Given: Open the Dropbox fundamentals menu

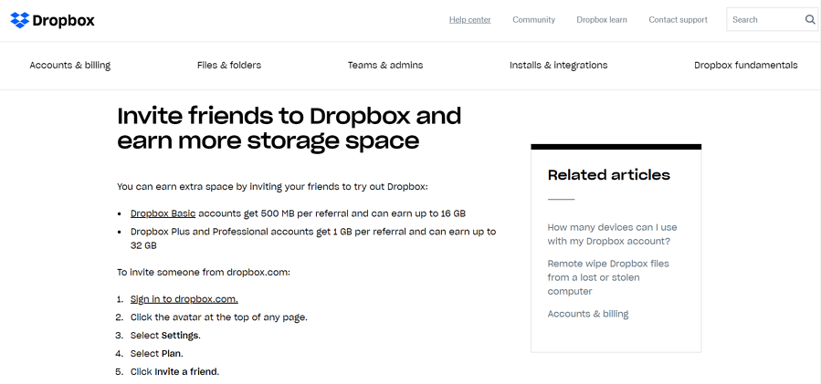Looking at the screenshot, I should (746, 66).
